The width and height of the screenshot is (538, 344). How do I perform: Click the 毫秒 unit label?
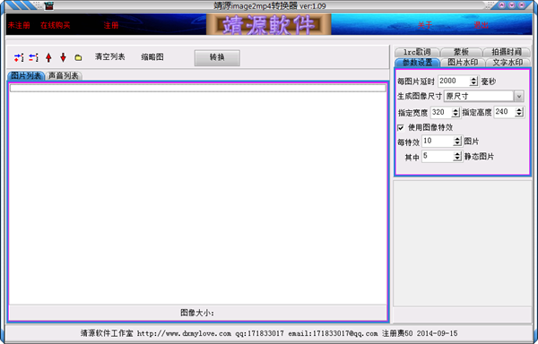[489, 82]
